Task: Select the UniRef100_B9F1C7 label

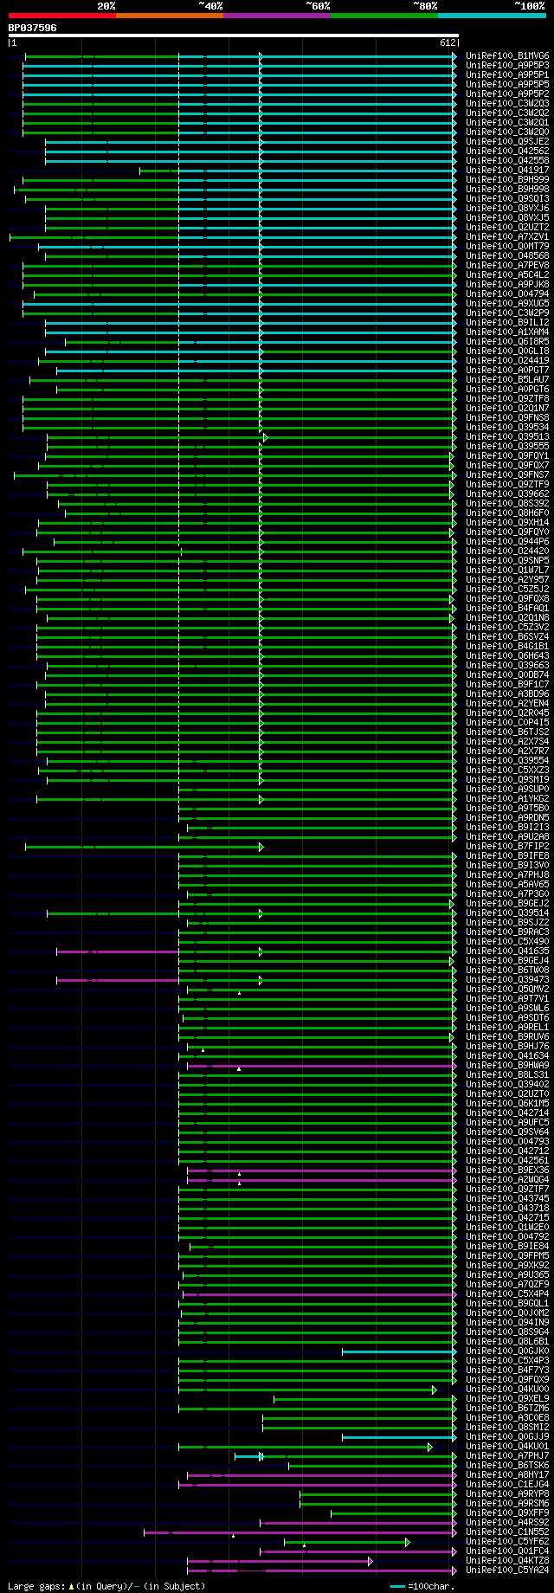Action: click(507, 684)
